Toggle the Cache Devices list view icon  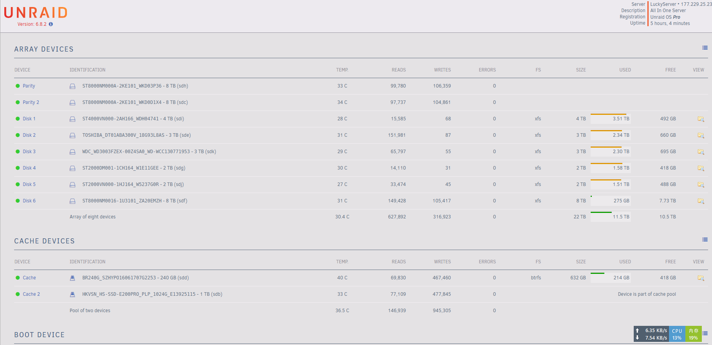[x=705, y=240]
